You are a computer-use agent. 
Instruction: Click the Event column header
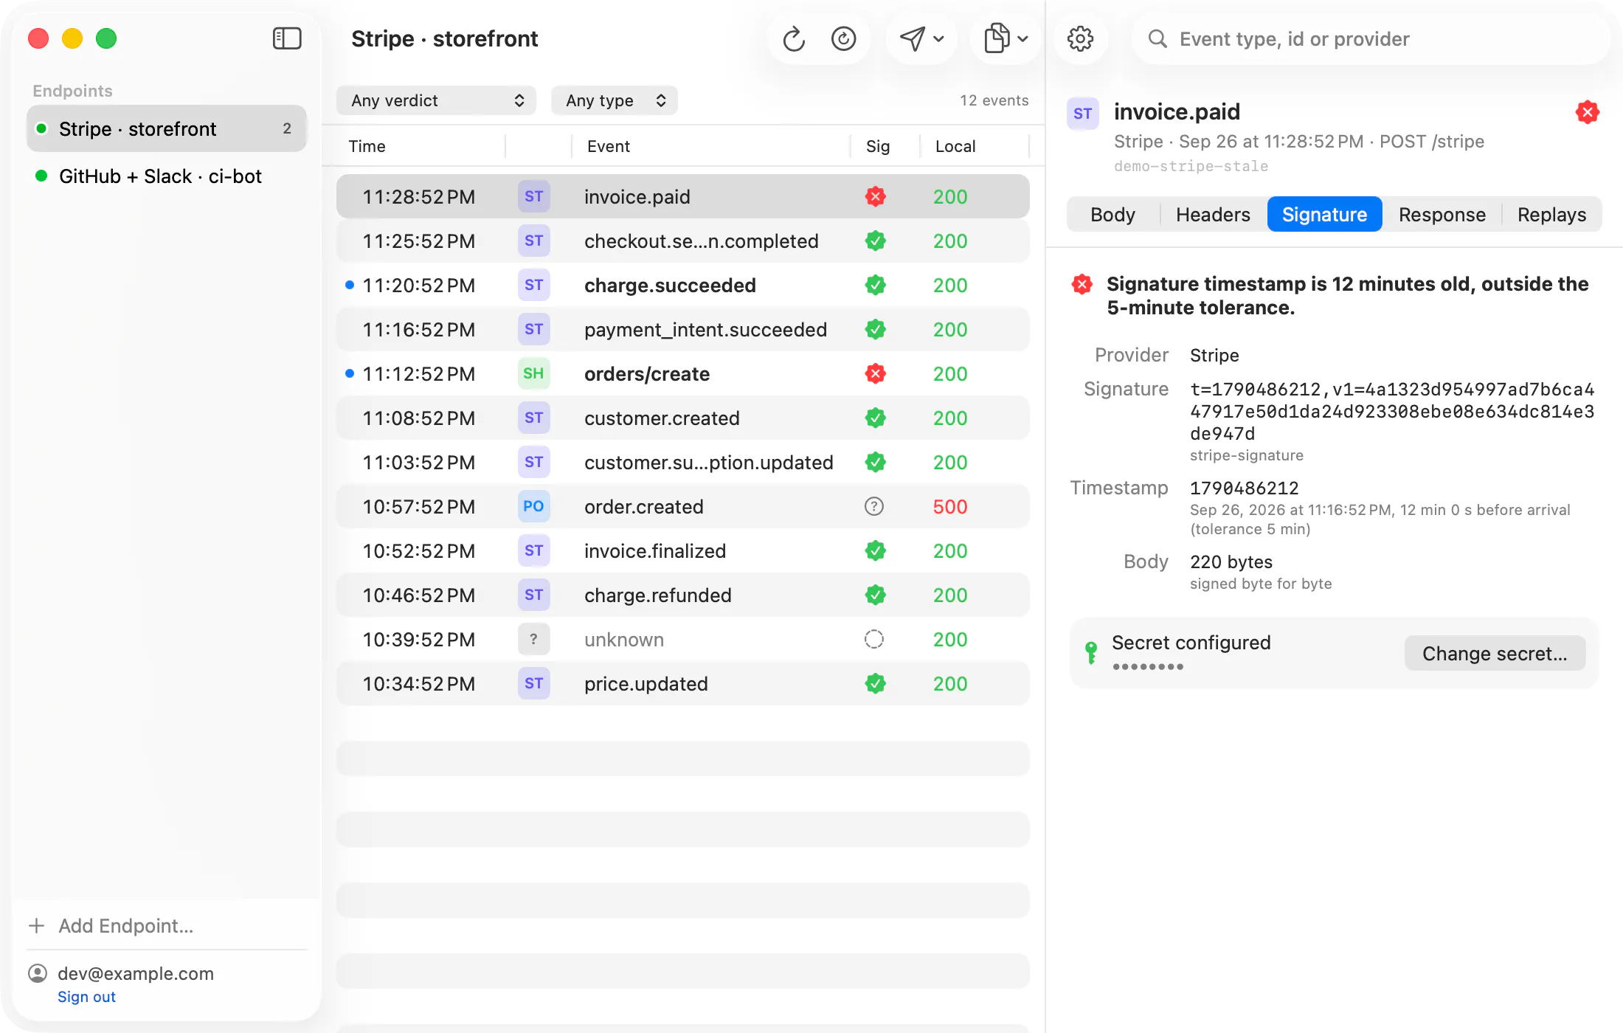point(608,146)
